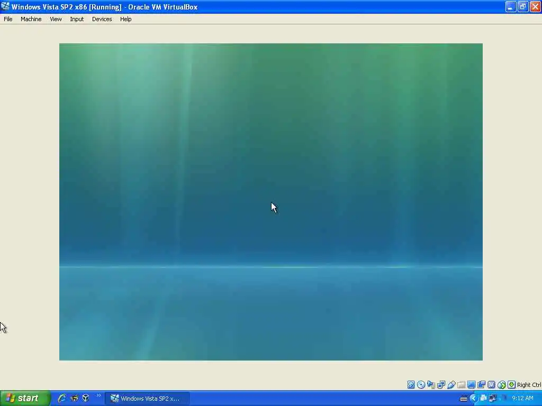This screenshot has width=542, height=406.
Task: Click the bee icon in Quick Launch
Action: [x=74, y=398]
